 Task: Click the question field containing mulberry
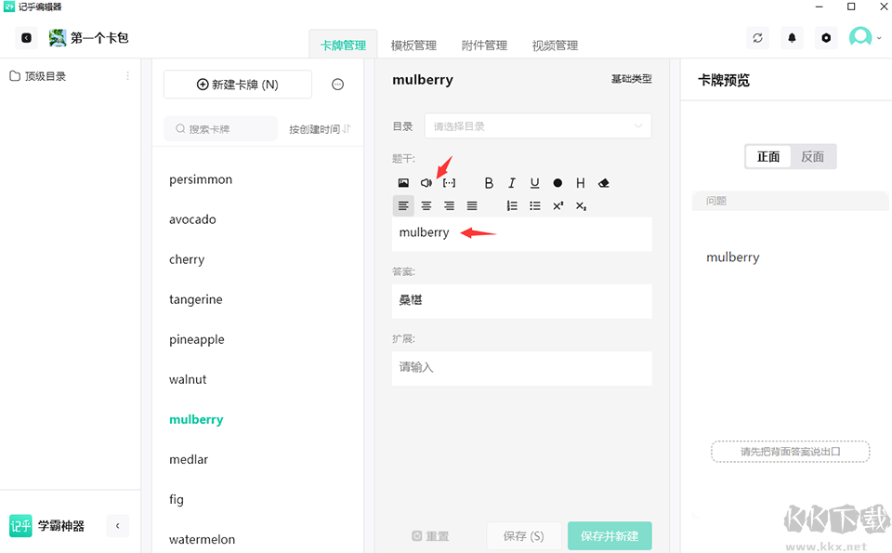point(521,234)
